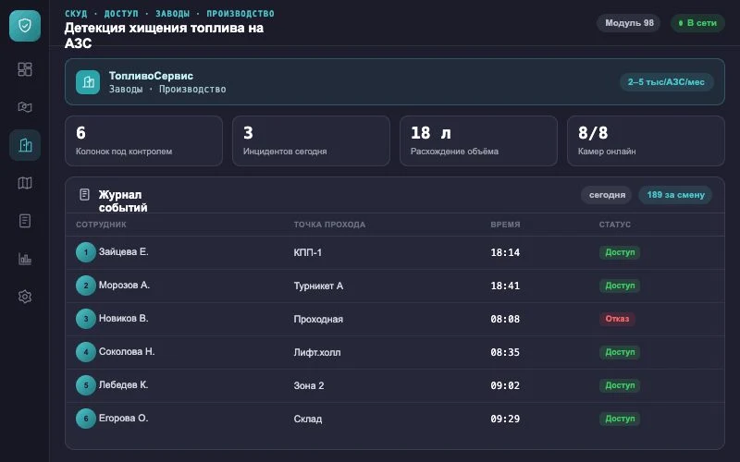
Task: Click the avatar badge 2 for Морозов А.
Action: click(86, 286)
